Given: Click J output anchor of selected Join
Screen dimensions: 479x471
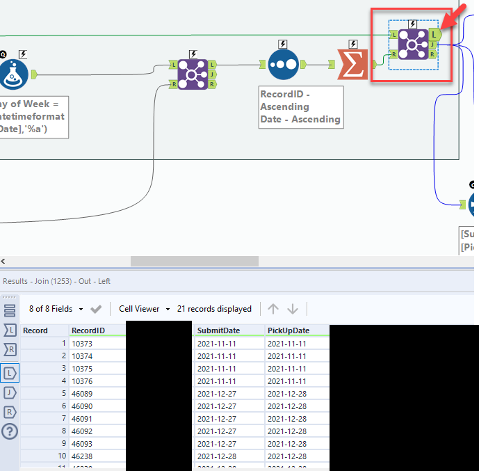Looking at the screenshot, I should coord(432,45).
